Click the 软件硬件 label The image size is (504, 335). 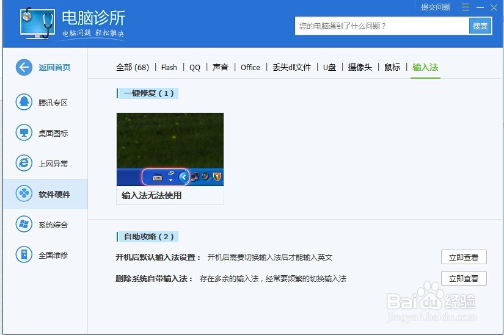click(54, 194)
